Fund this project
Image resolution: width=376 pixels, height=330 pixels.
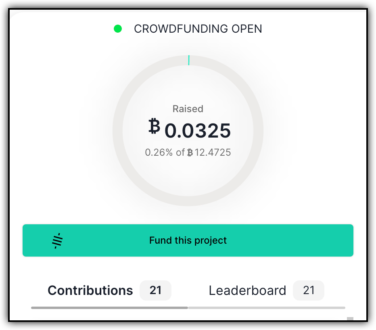pyautogui.click(x=188, y=240)
